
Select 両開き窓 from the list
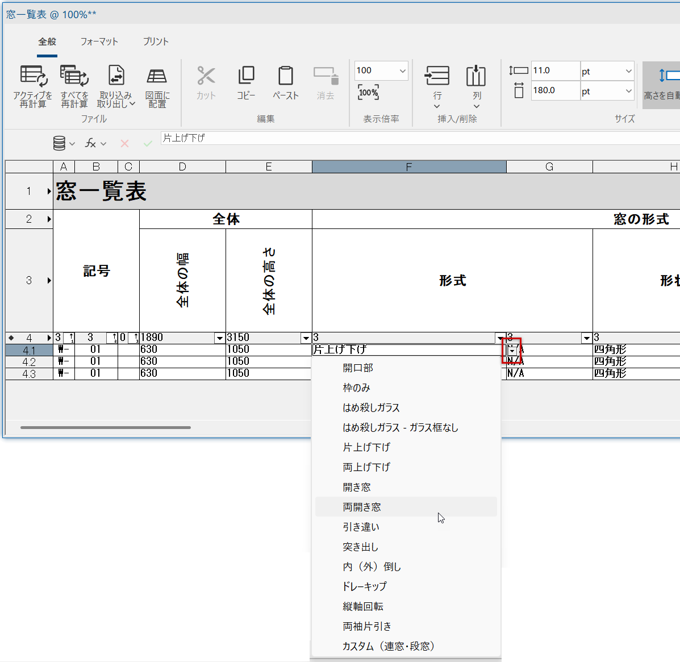pyautogui.click(x=362, y=507)
